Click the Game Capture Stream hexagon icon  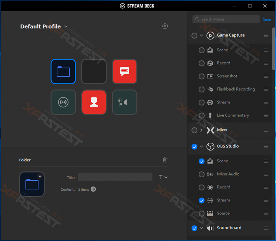click(210, 102)
